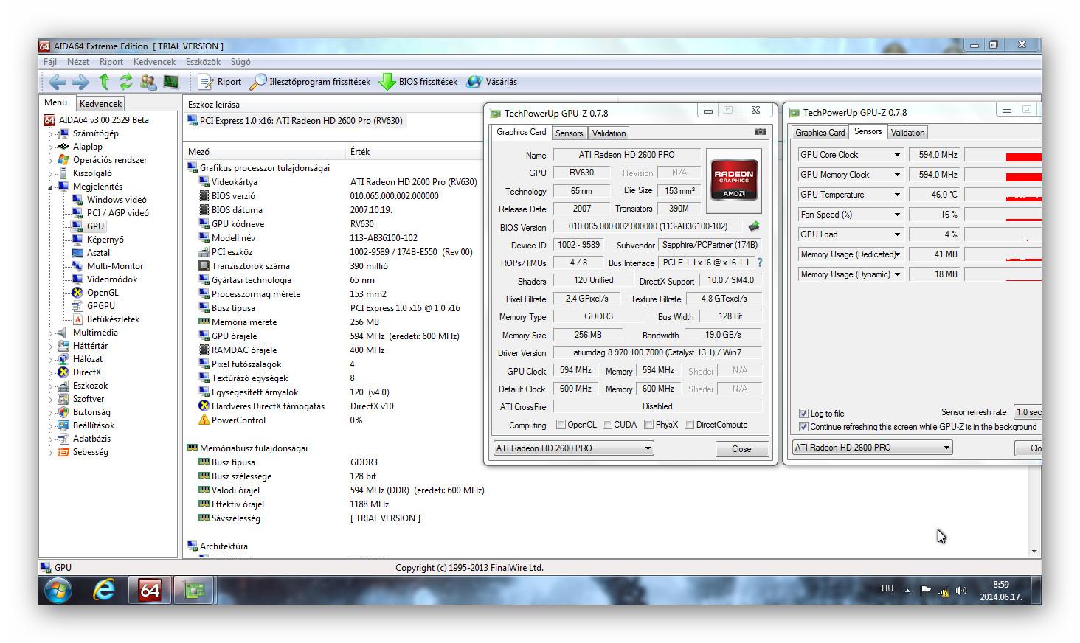The width and height of the screenshot is (1080, 643).
Task: Click the action center flag tray icon
Action: coord(925,590)
